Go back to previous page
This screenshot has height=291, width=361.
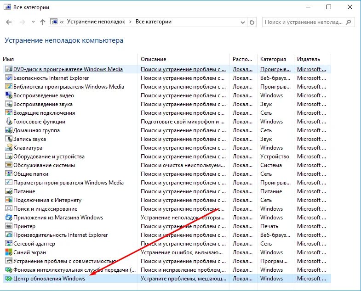pos(9,22)
